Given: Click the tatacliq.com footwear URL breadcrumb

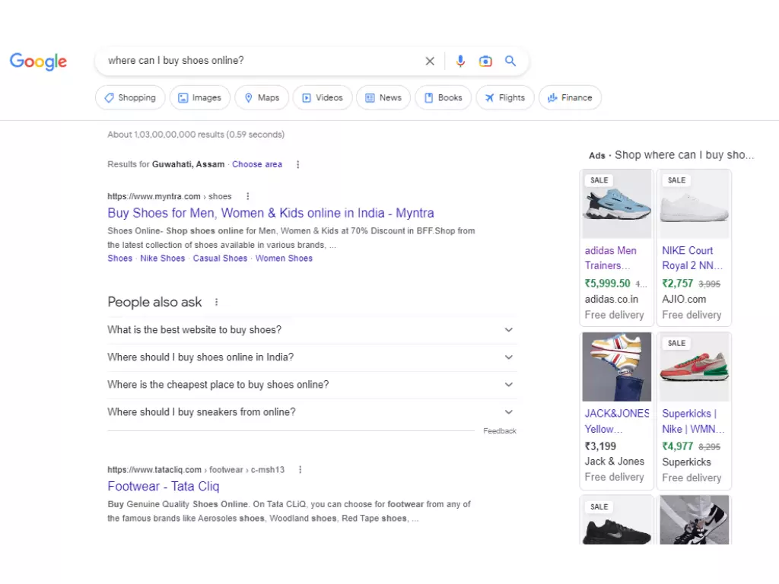Looking at the screenshot, I should click(x=196, y=469).
